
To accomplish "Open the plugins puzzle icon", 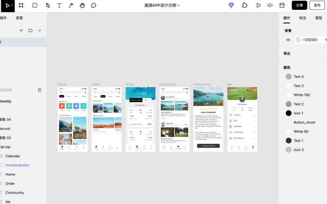I will pyautogui.click(x=244, y=5).
